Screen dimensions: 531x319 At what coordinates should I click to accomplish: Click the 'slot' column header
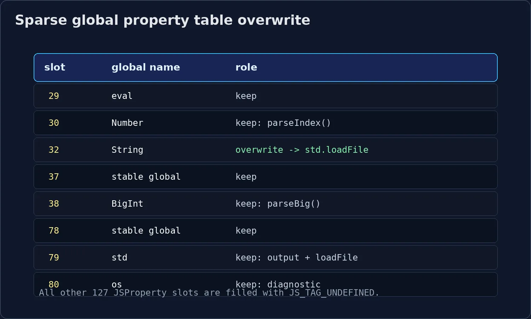point(55,67)
